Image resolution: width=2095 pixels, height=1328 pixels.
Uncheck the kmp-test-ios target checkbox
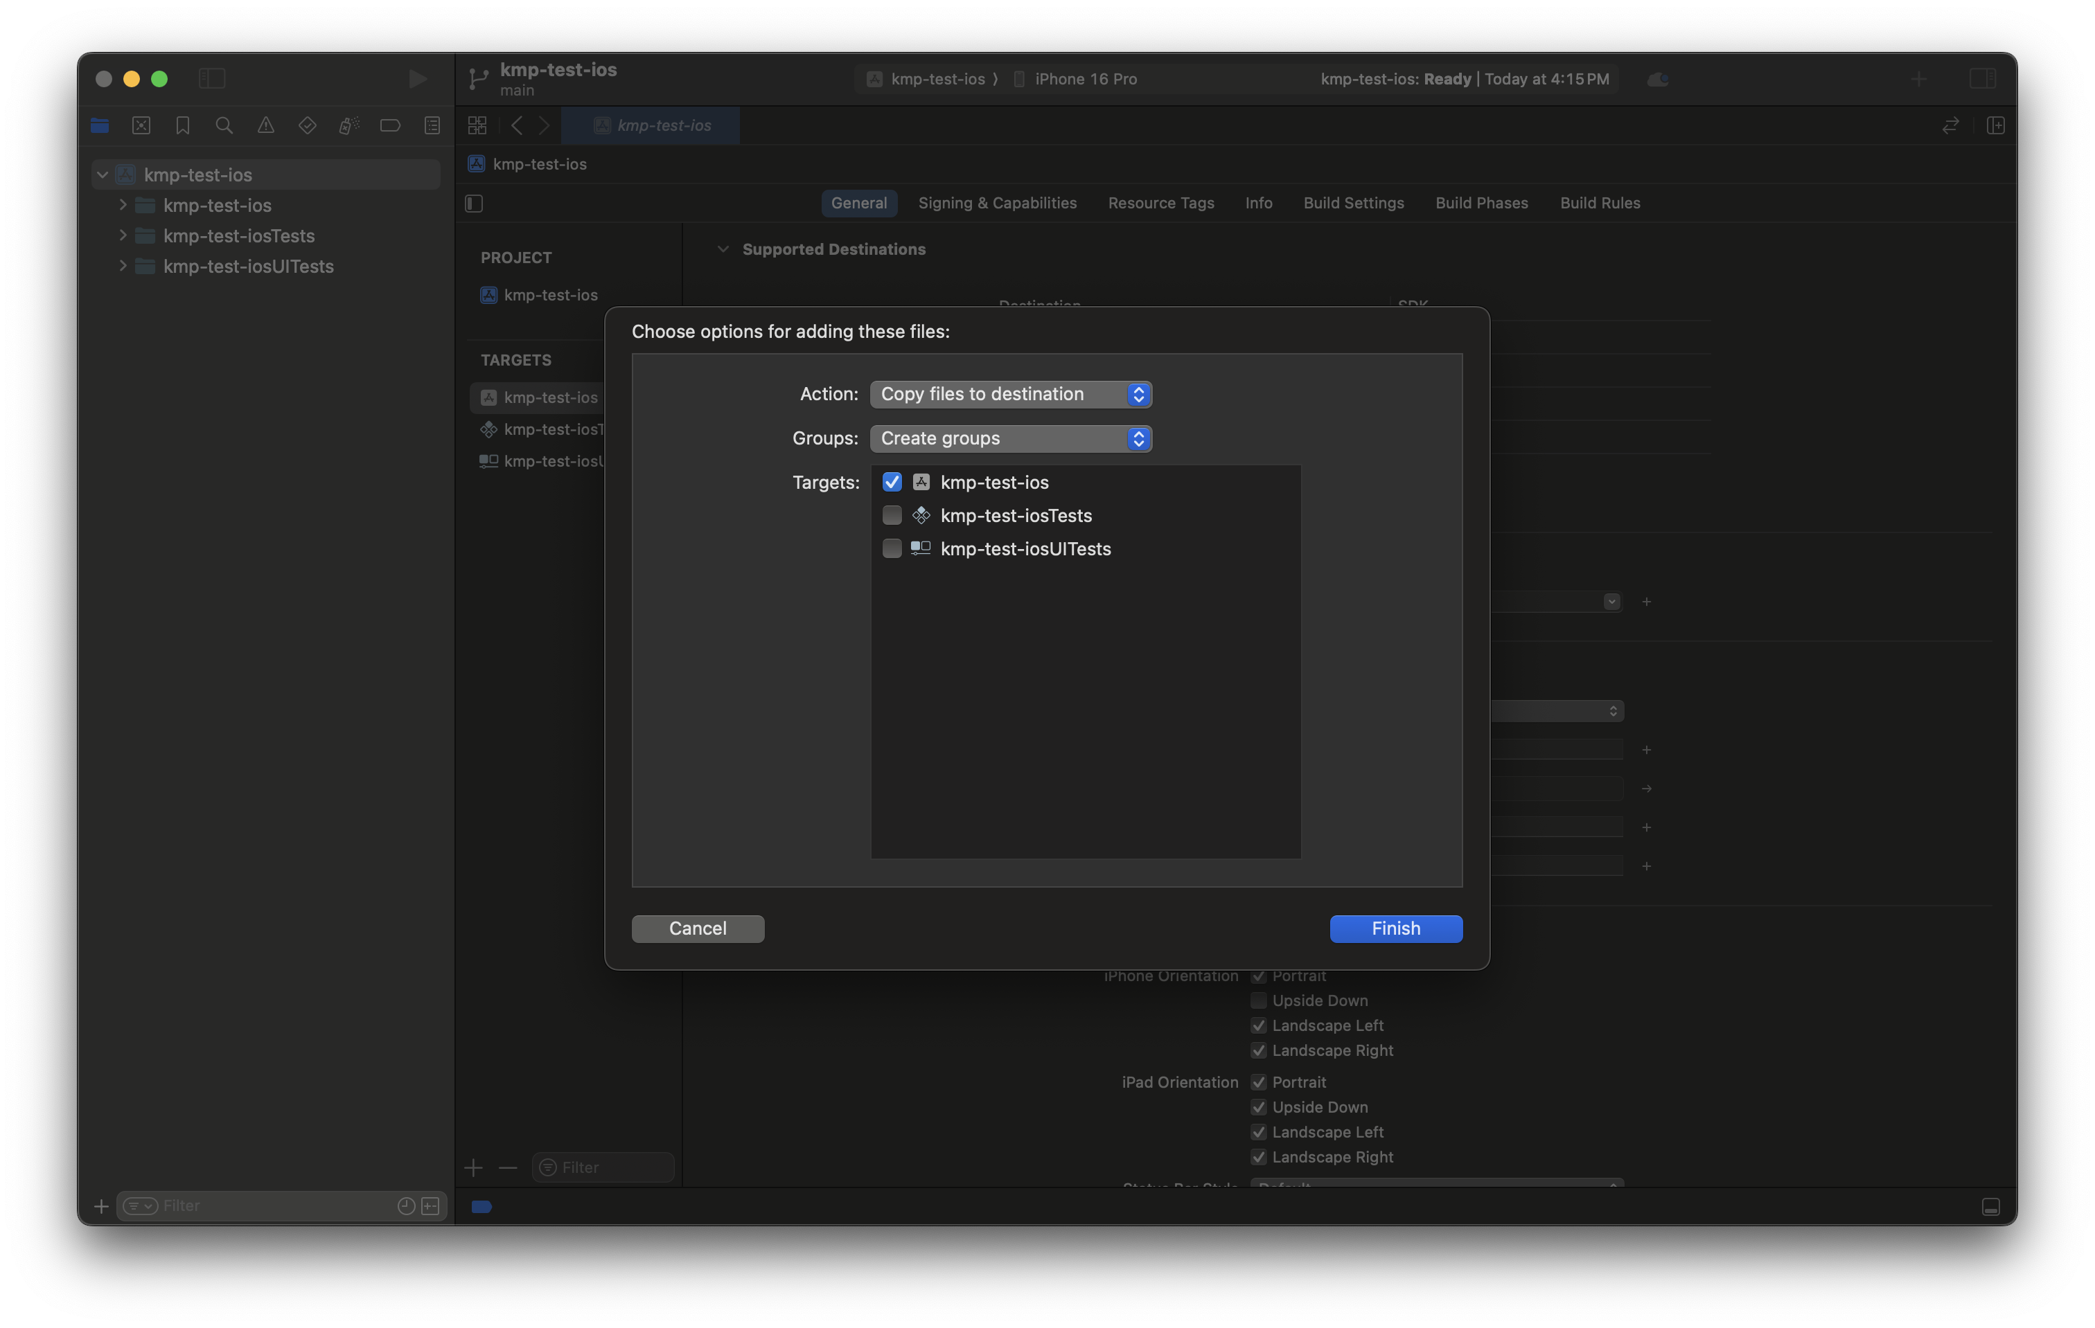point(892,482)
